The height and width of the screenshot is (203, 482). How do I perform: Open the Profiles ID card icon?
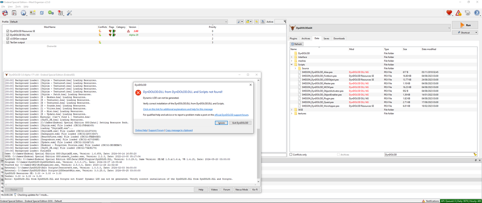(x=33, y=13)
